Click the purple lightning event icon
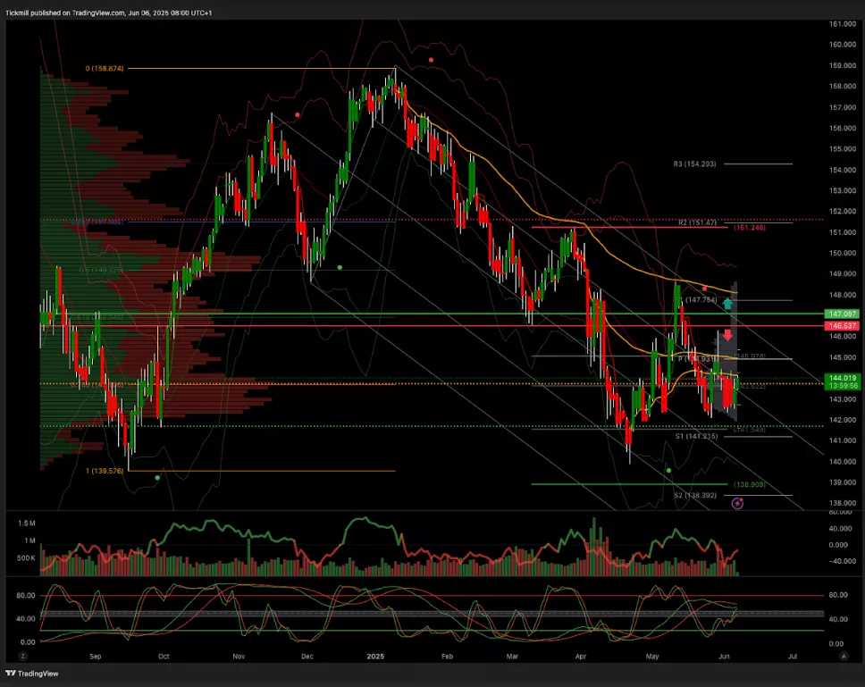This screenshot has height=687, width=865. (737, 504)
